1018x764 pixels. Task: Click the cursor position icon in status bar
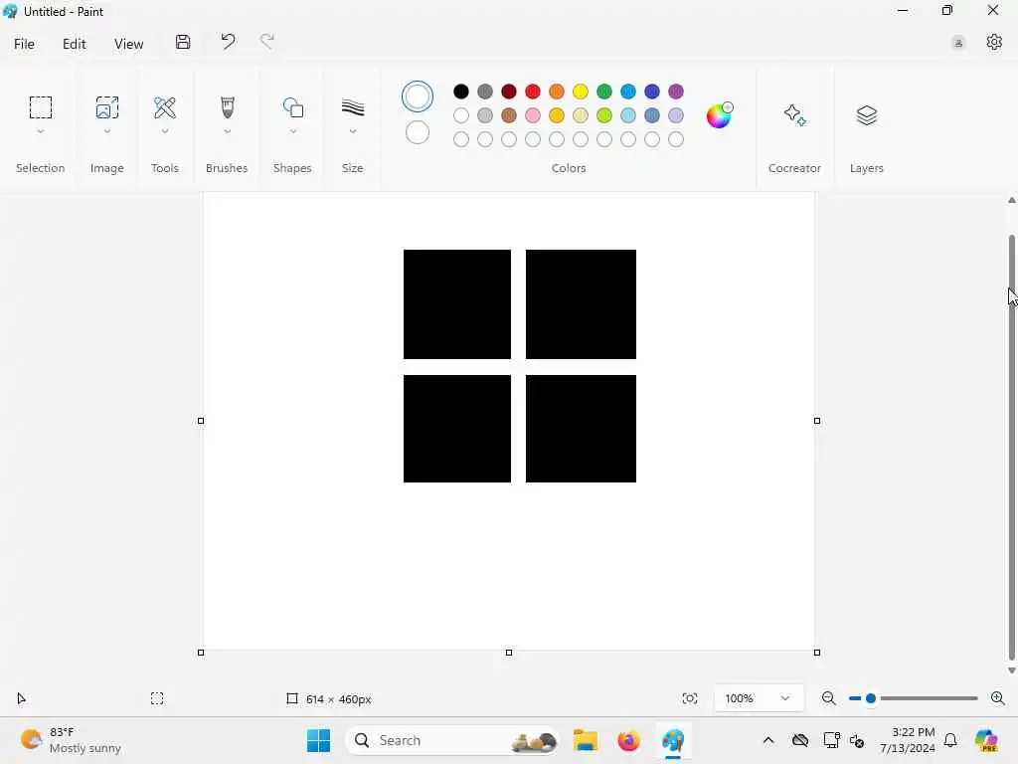21,698
